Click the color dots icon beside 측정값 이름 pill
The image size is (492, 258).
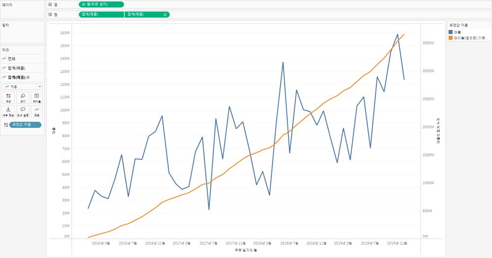[6, 125]
